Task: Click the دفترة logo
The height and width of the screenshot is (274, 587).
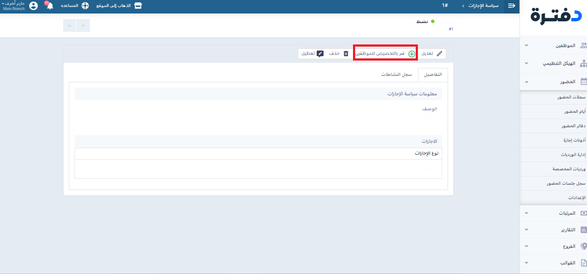Action: tap(556, 17)
